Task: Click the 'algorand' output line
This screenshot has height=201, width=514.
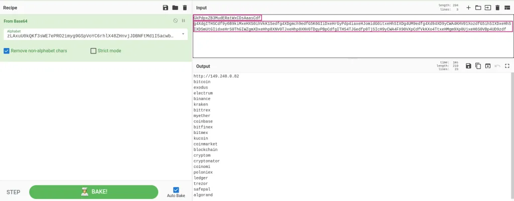Action: [x=203, y=195]
